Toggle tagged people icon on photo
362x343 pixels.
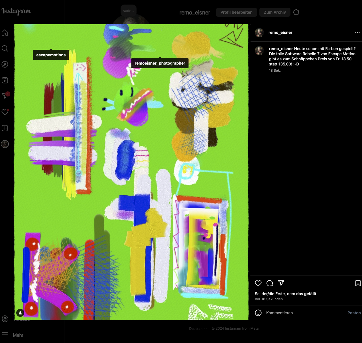coord(20,313)
